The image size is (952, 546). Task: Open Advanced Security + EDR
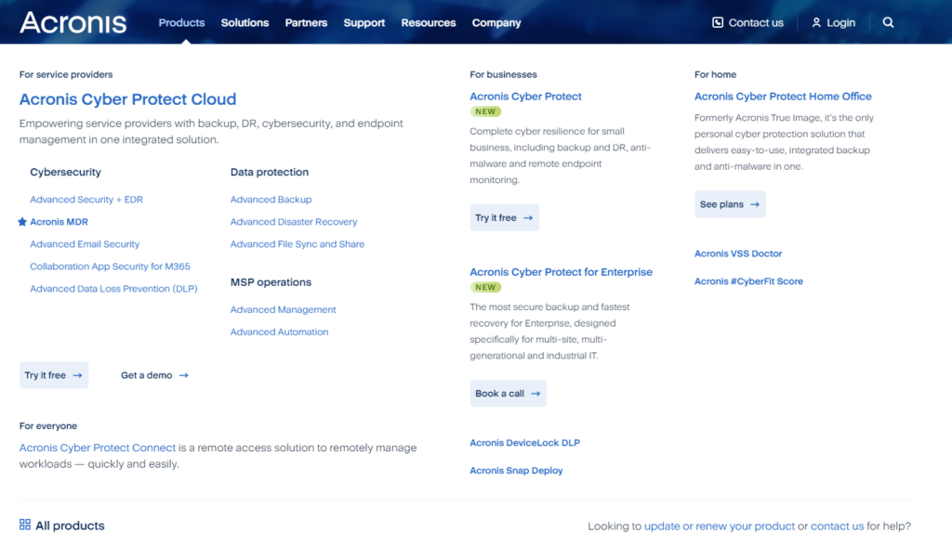[x=86, y=199]
